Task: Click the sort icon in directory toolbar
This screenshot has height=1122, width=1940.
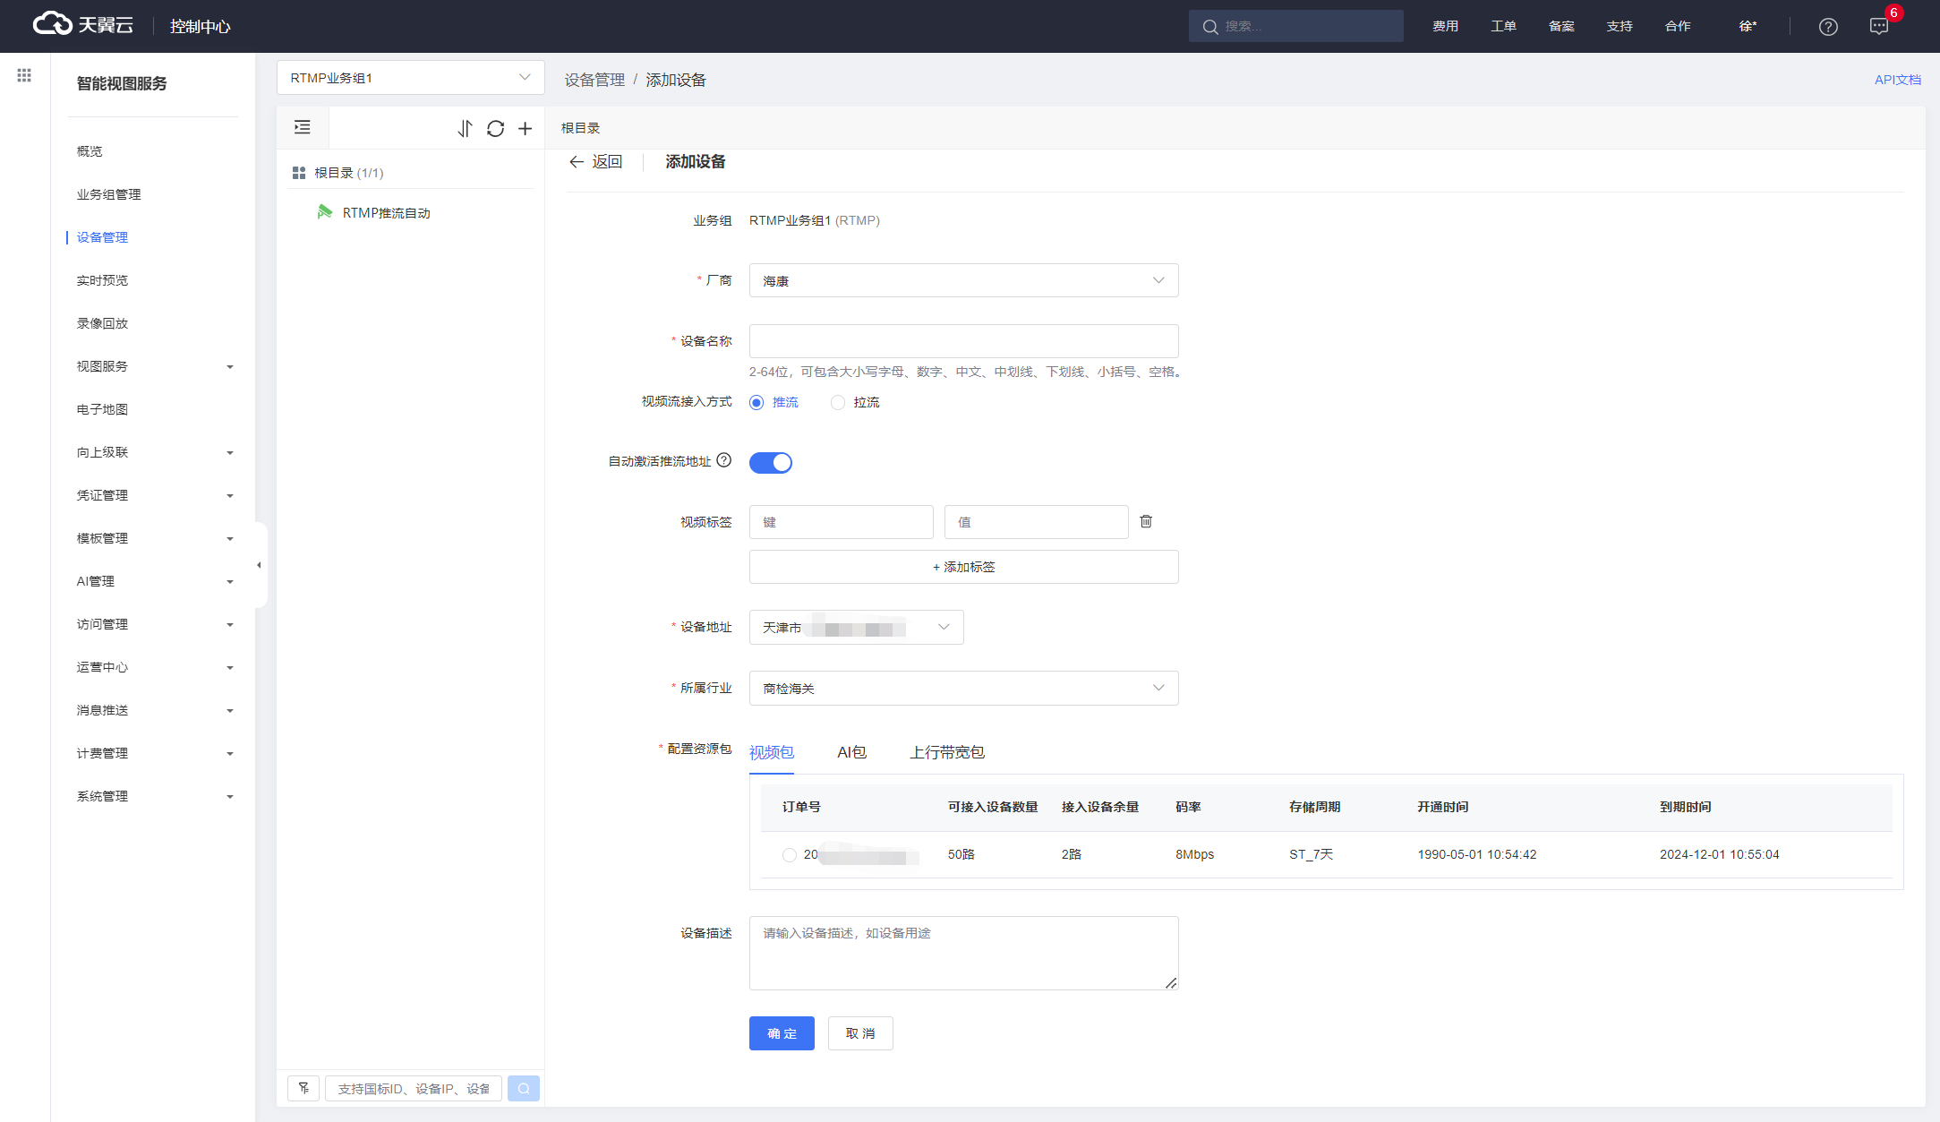Action: [x=465, y=128]
